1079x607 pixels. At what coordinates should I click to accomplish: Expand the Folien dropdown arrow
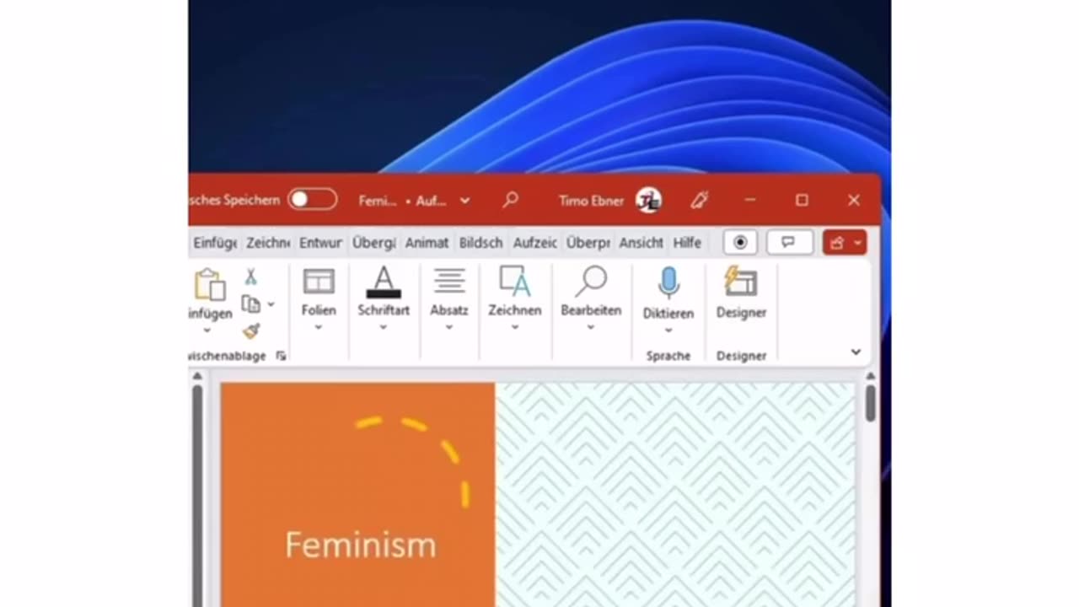319,327
